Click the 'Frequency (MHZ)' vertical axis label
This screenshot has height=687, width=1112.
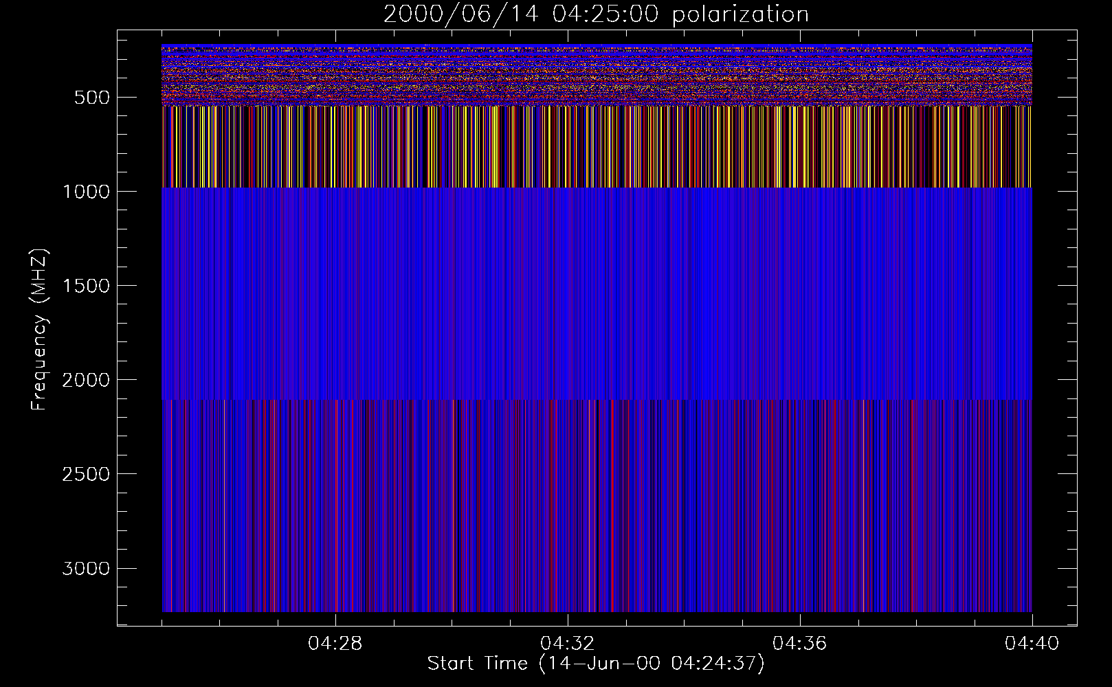[39, 330]
